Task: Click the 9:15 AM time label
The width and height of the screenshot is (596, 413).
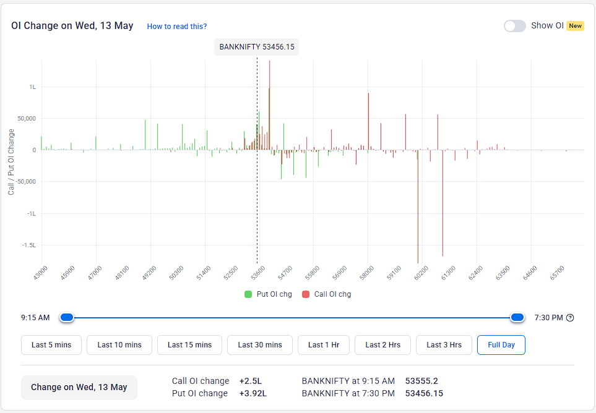Action: click(35, 318)
